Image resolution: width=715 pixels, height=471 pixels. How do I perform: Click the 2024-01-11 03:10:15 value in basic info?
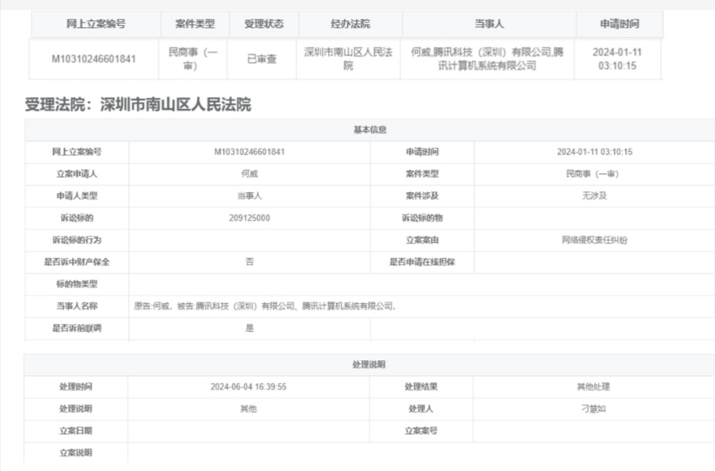594,151
